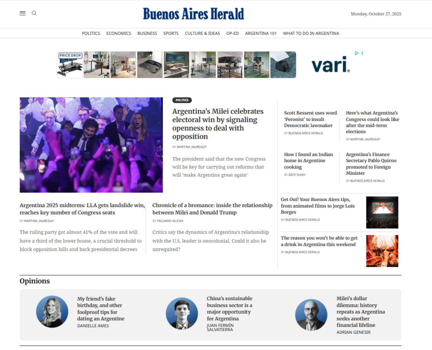Click the Milei celebration lead photo
The width and height of the screenshot is (432, 350).
click(91, 145)
